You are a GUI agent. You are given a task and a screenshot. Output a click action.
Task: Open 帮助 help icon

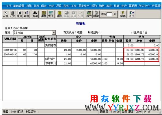(123, 14)
